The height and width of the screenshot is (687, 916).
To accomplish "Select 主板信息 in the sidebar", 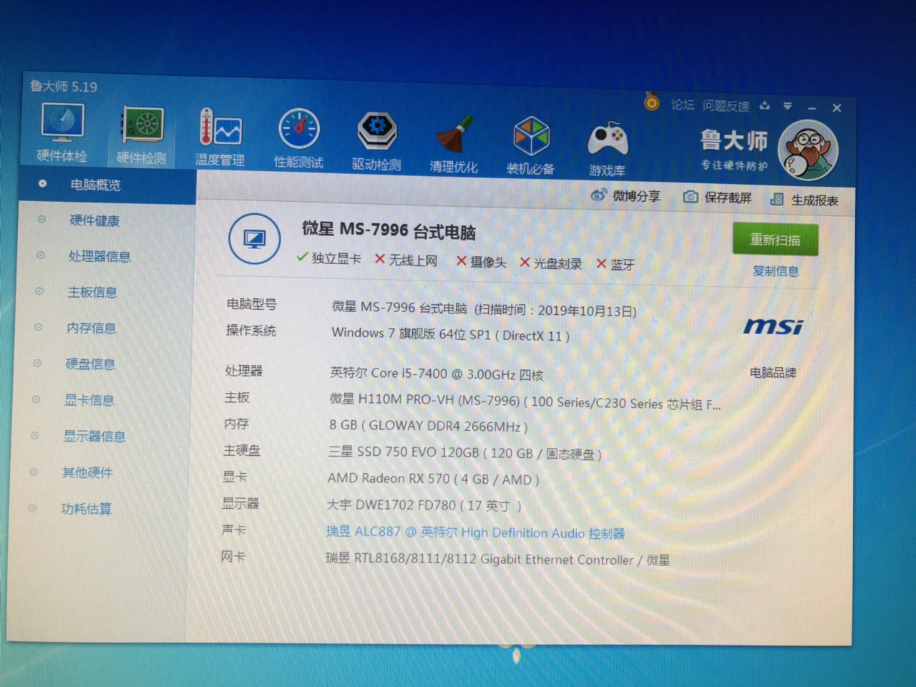I will click(x=92, y=292).
